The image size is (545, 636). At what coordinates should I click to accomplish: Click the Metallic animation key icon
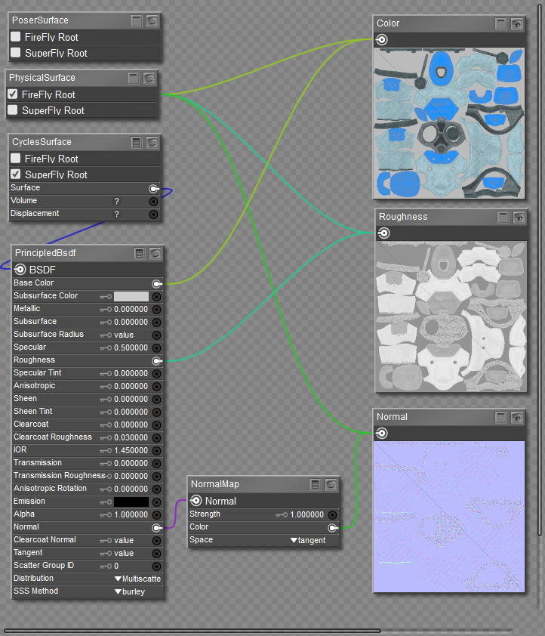tap(106, 309)
